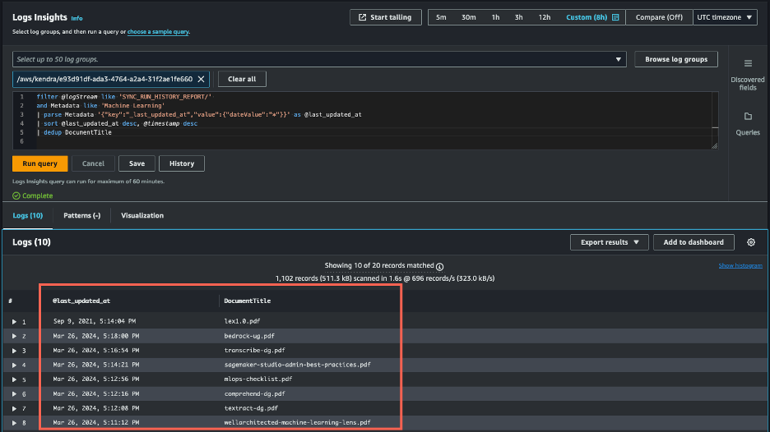The image size is (770, 432).
Task: Select the 30m time range
Action: [x=468, y=17]
